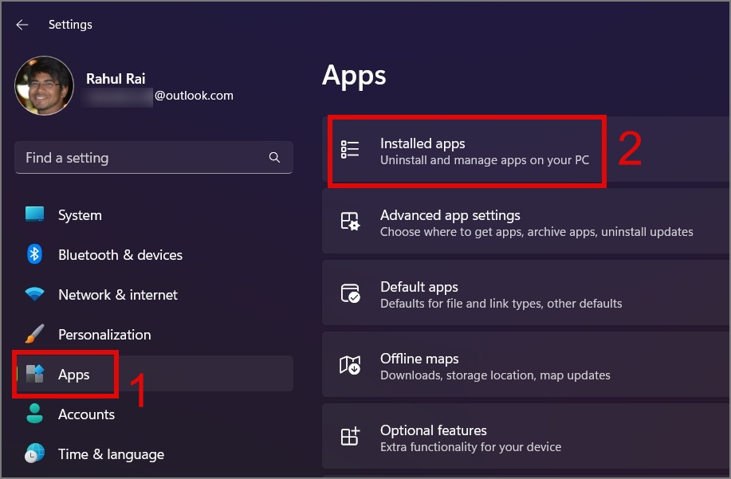Viewport: 731px width, 479px height.
Task: Open Bluetooth & devices
Action: (154, 255)
